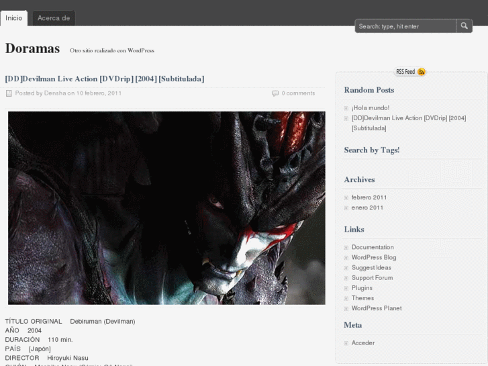The image size is (488, 366).
Task: Click the 'Search by Tags!' heading
Action: coord(372,150)
